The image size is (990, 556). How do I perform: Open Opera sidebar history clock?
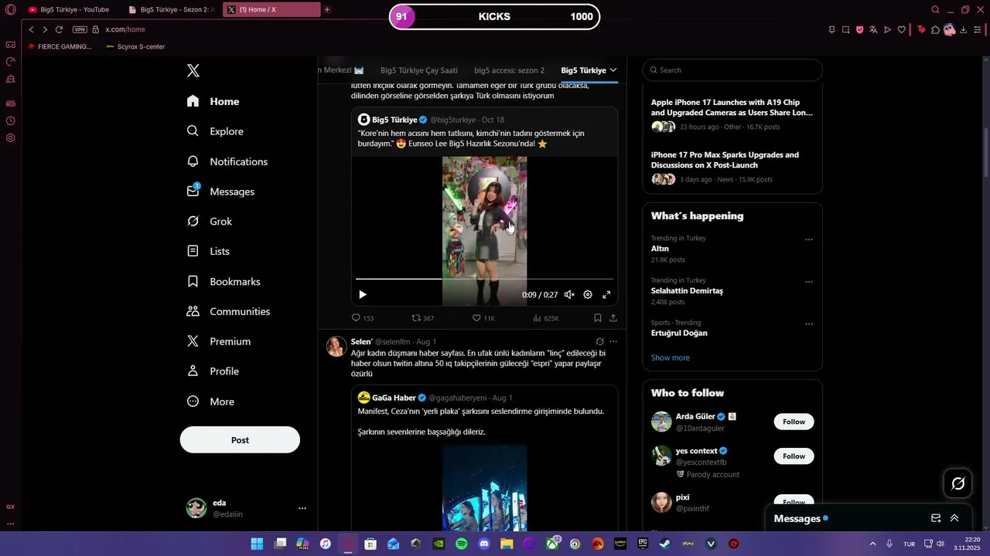tap(11, 120)
